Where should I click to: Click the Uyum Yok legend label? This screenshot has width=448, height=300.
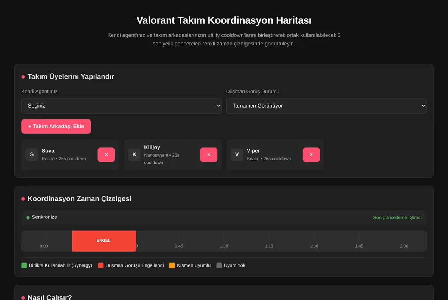235,265
